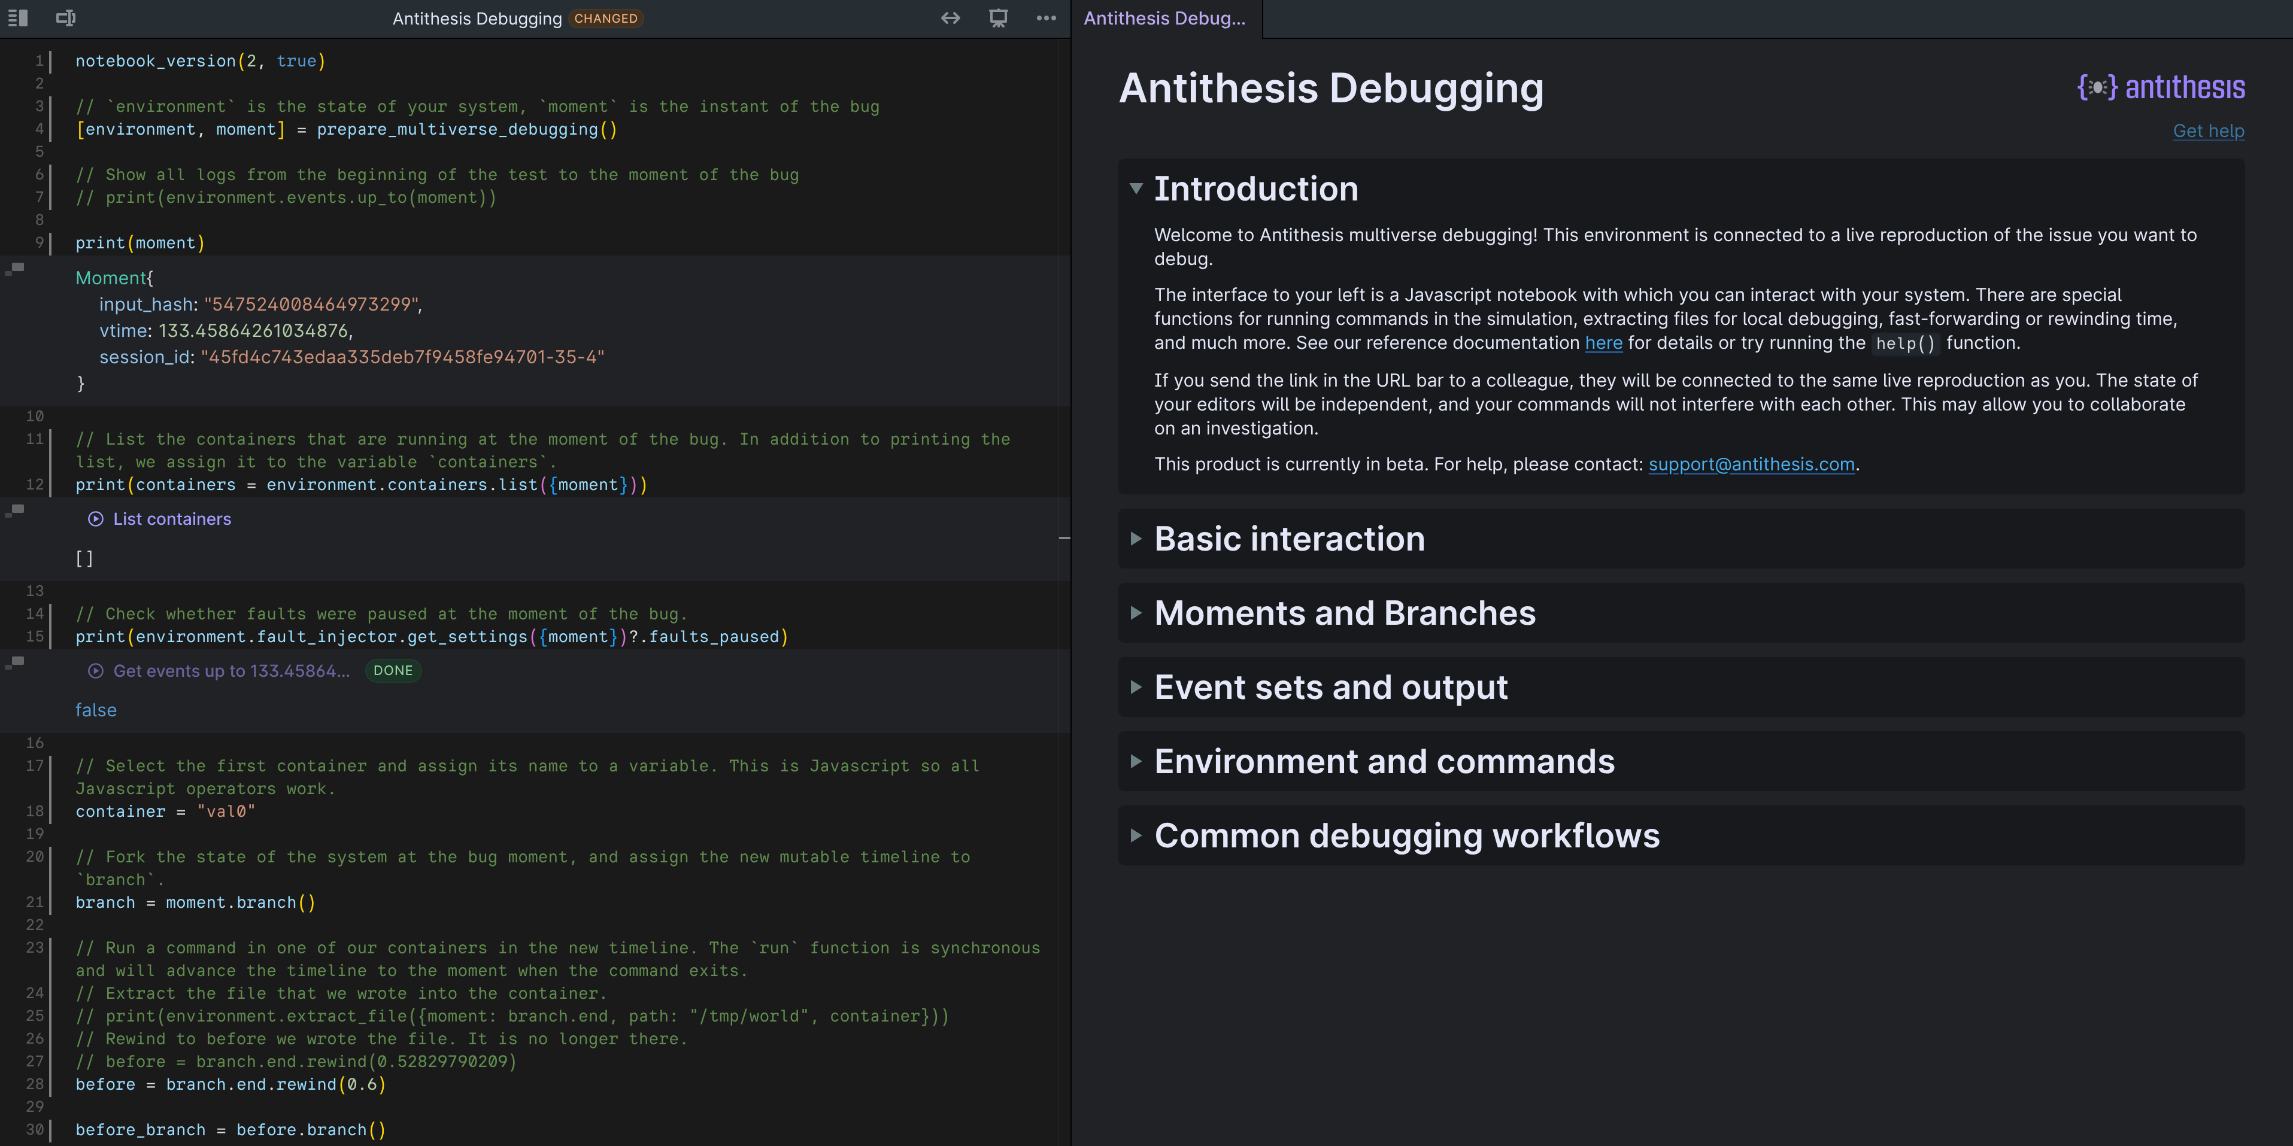Open the three-dots more options menu

[x=1046, y=18]
